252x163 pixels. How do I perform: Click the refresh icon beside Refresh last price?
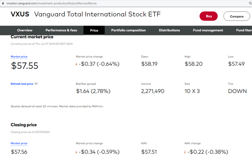36,84
